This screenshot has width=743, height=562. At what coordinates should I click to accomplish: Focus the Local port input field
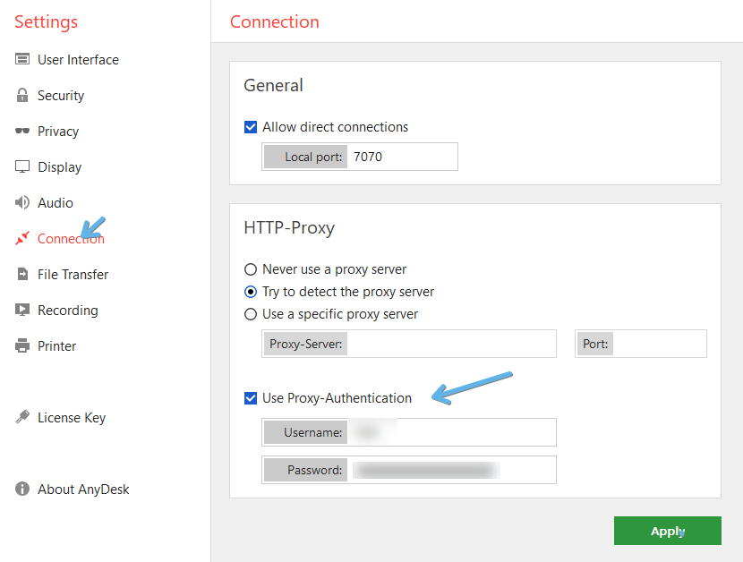click(x=403, y=157)
